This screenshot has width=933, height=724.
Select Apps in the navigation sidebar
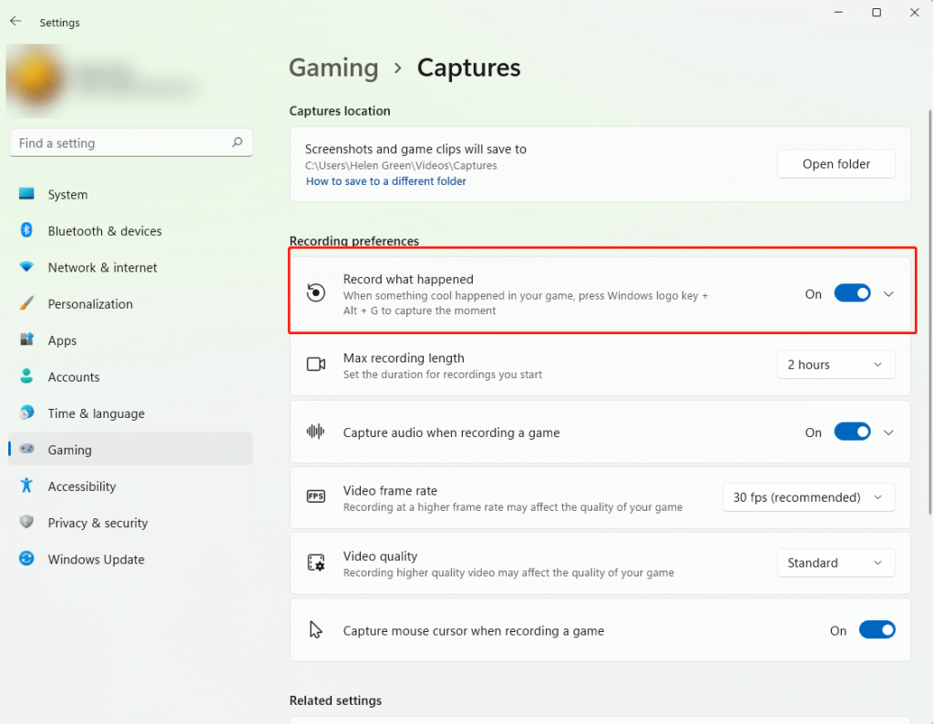(x=27, y=340)
